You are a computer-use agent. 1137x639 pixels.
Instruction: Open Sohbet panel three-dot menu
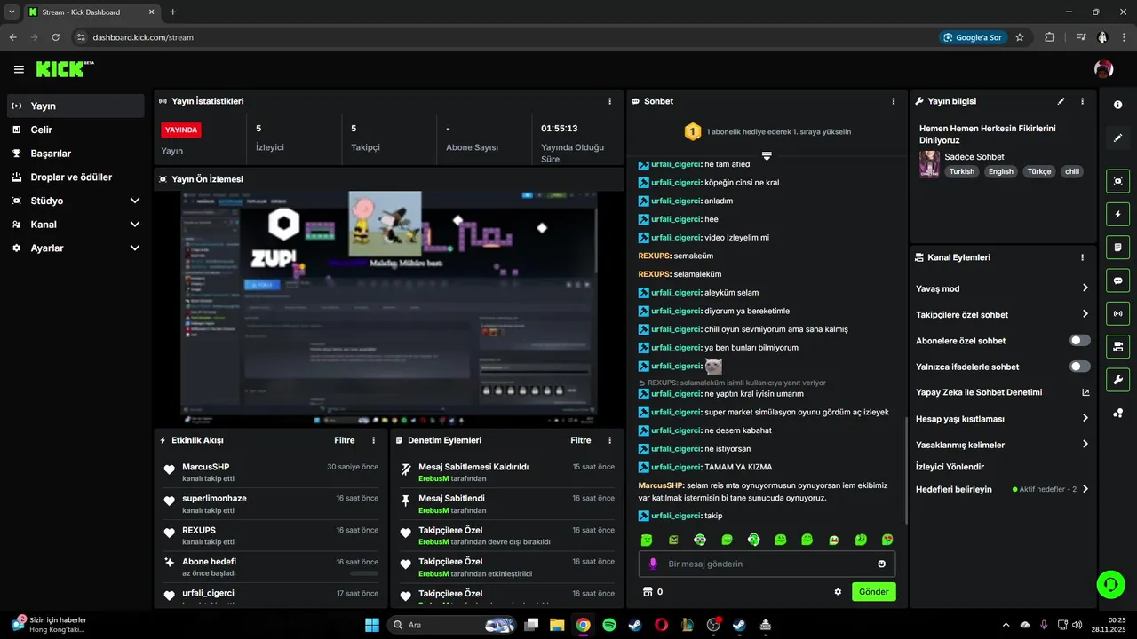coord(894,101)
